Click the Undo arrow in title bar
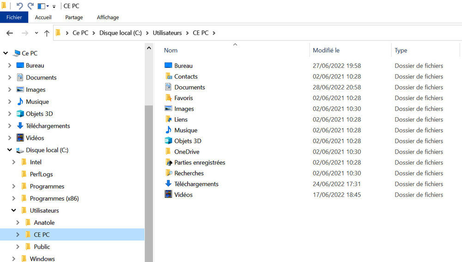 19,6
